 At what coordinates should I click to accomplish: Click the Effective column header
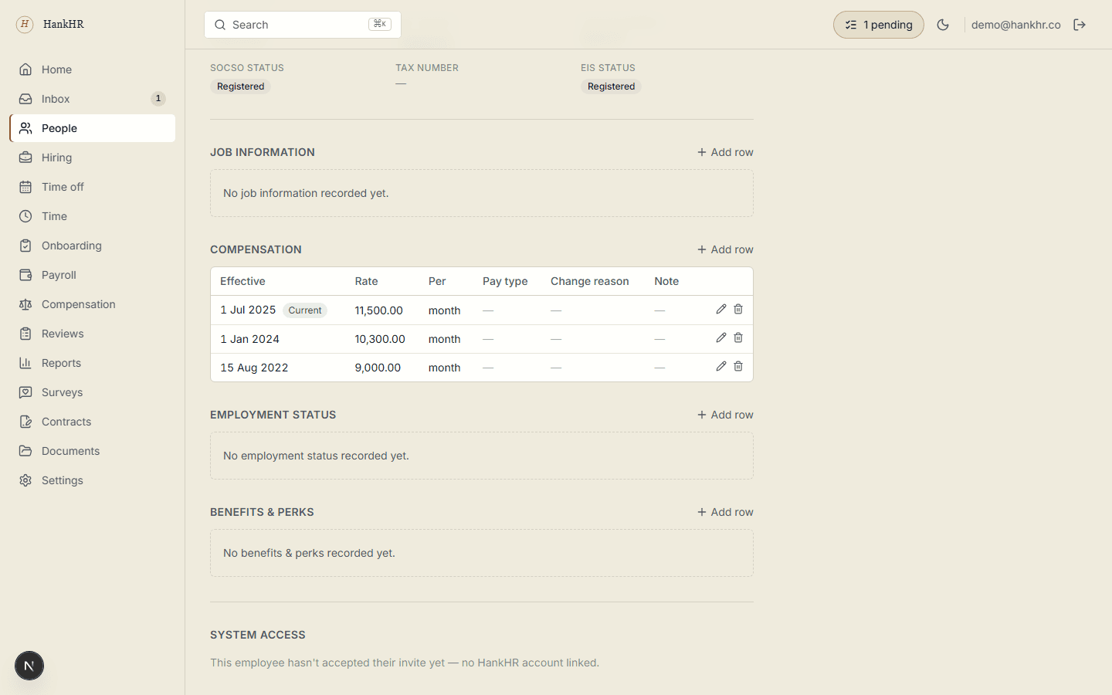242,281
